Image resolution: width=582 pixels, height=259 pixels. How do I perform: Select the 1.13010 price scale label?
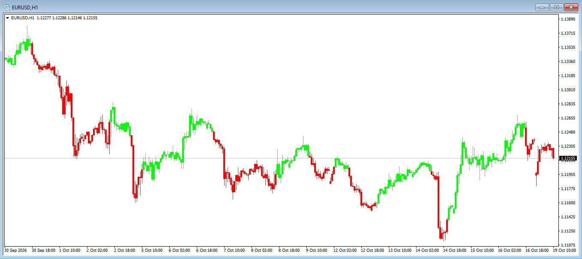568,90
